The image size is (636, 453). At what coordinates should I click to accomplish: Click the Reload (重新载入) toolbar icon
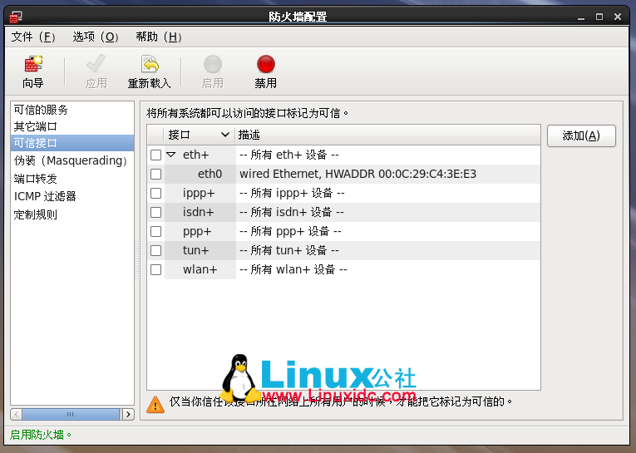click(x=150, y=64)
